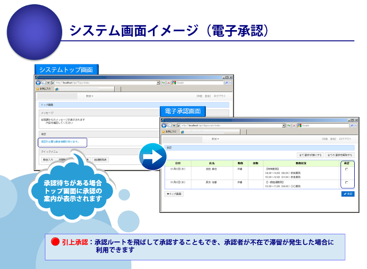Screen dimensions: 367x269
Task: Click the IE page icon on the top-screen browser tab
Action: click(x=57, y=89)
